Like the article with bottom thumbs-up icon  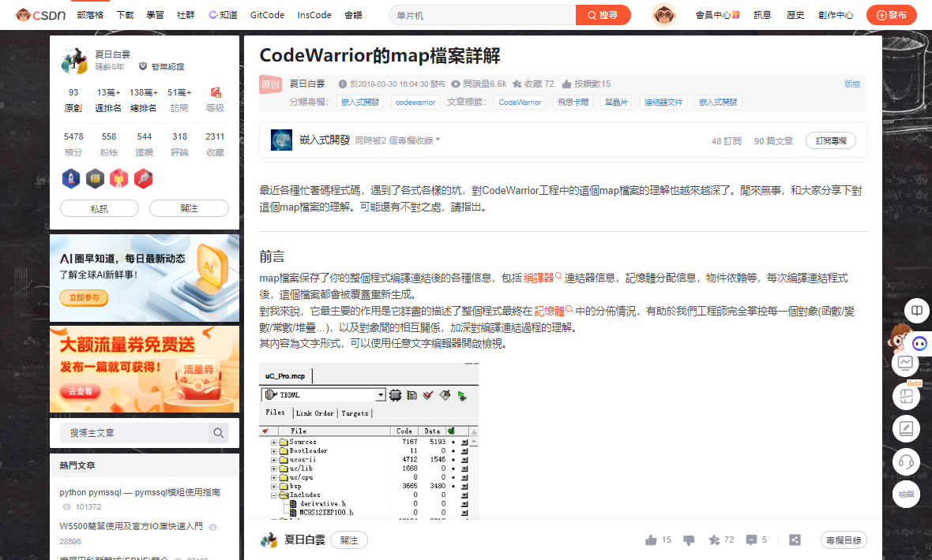click(651, 539)
